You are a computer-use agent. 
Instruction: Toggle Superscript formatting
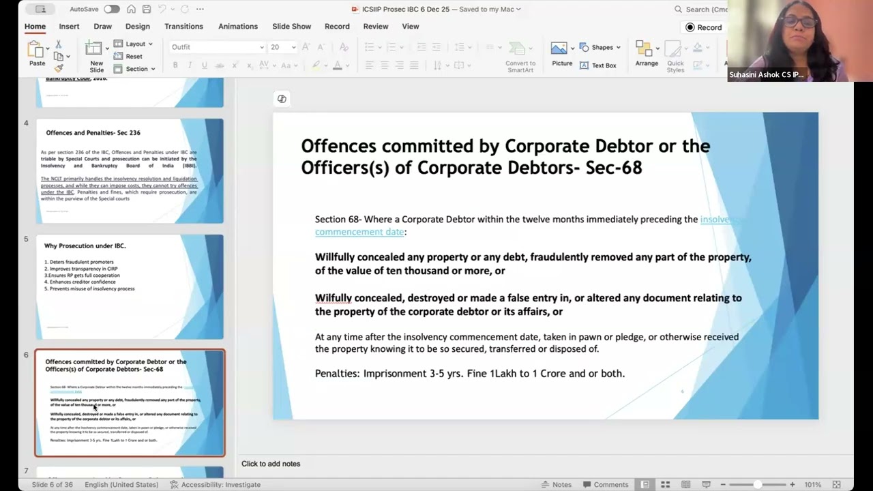[x=235, y=65]
